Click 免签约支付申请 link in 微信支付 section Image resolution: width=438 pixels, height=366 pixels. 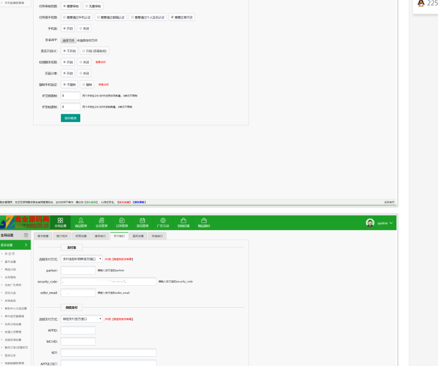(123, 319)
